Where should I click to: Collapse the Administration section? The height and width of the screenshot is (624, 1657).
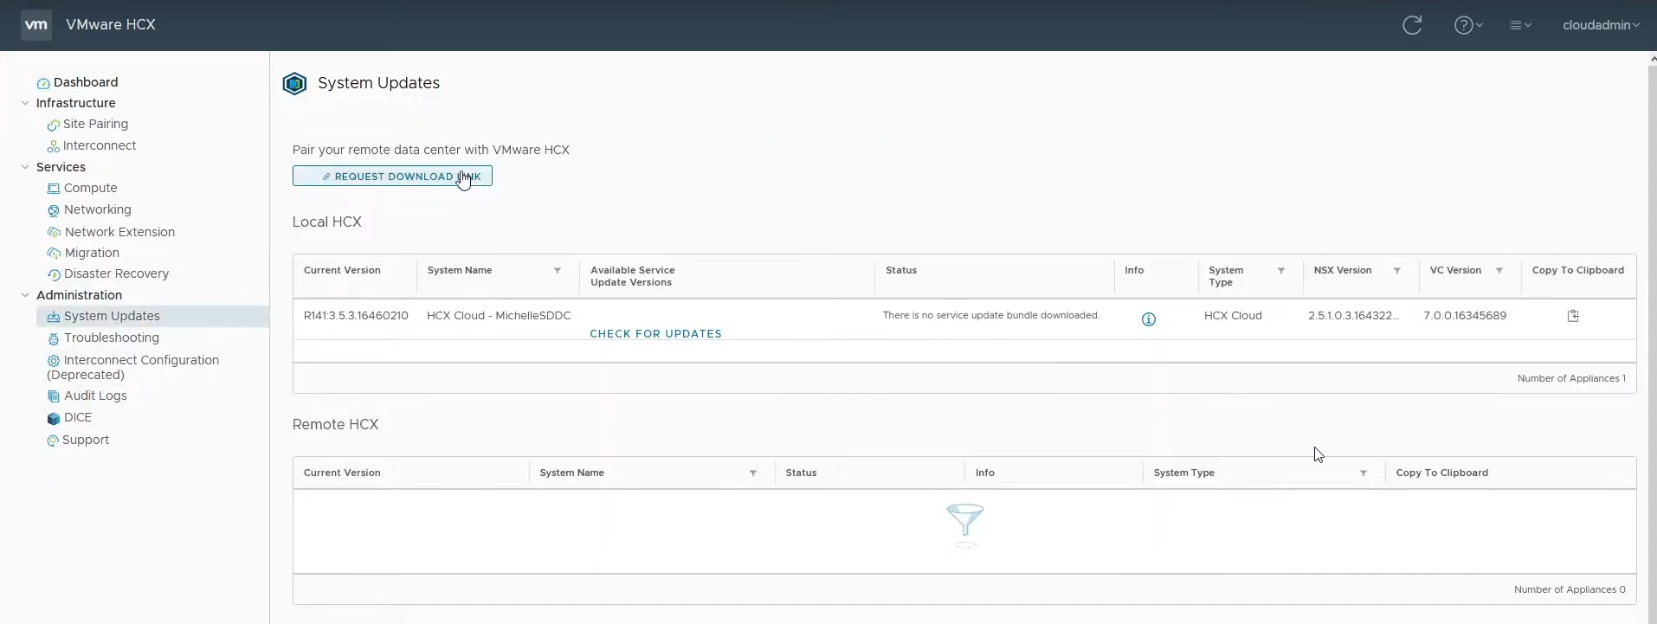tap(25, 295)
